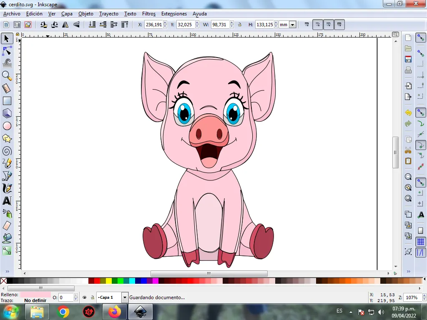Toggle move patterns with object button
The height and width of the screenshot is (320, 427).
pyautogui.click(x=339, y=25)
